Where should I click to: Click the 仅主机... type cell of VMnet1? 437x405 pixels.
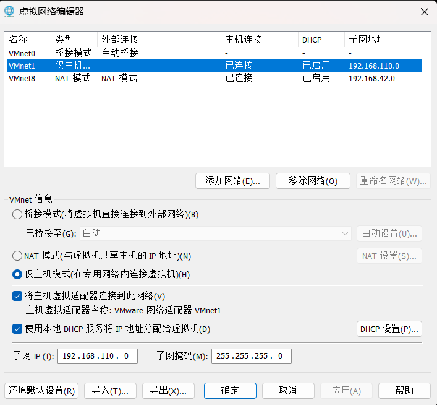(73, 66)
